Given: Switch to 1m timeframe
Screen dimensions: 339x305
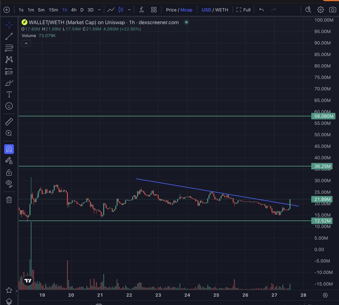Looking at the screenshot, I should [31, 10].
